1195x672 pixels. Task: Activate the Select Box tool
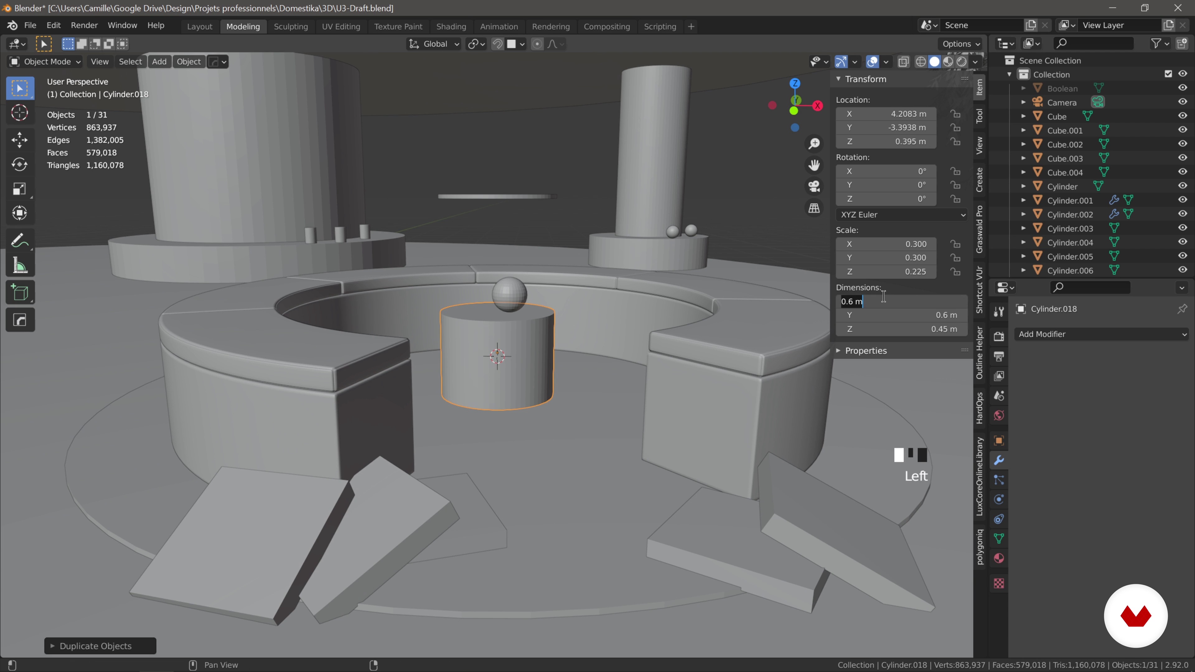coord(20,88)
